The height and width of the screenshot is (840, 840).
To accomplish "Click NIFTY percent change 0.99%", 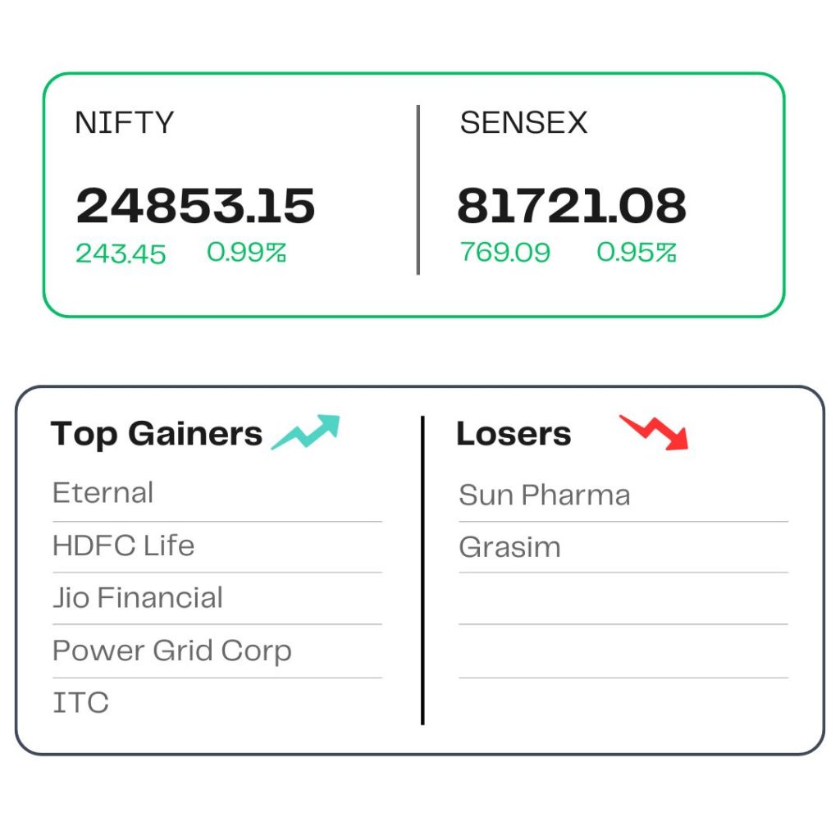I will (x=246, y=253).
